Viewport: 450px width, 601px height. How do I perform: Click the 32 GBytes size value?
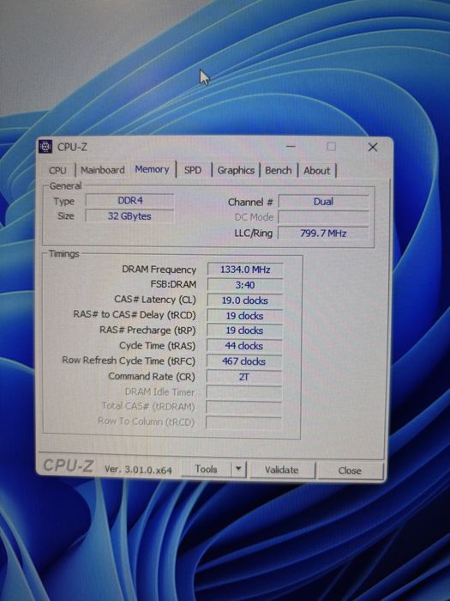tap(129, 216)
